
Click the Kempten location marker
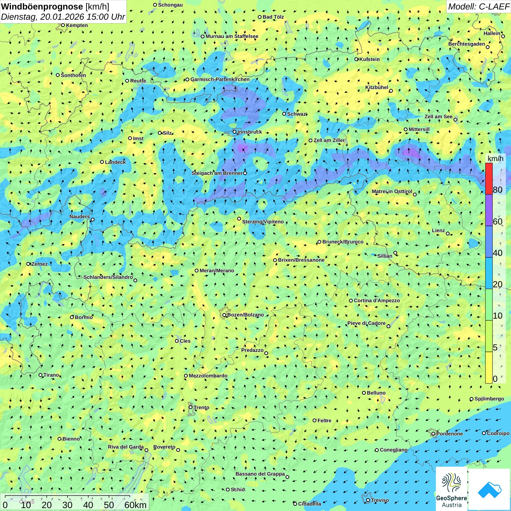click(63, 25)
